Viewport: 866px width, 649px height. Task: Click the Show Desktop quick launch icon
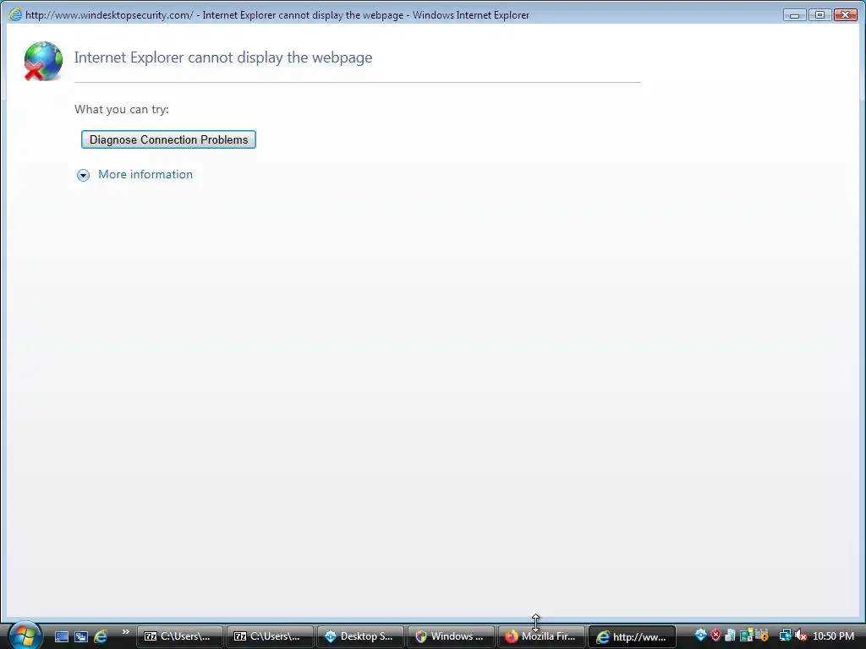(x=62, y=636)
